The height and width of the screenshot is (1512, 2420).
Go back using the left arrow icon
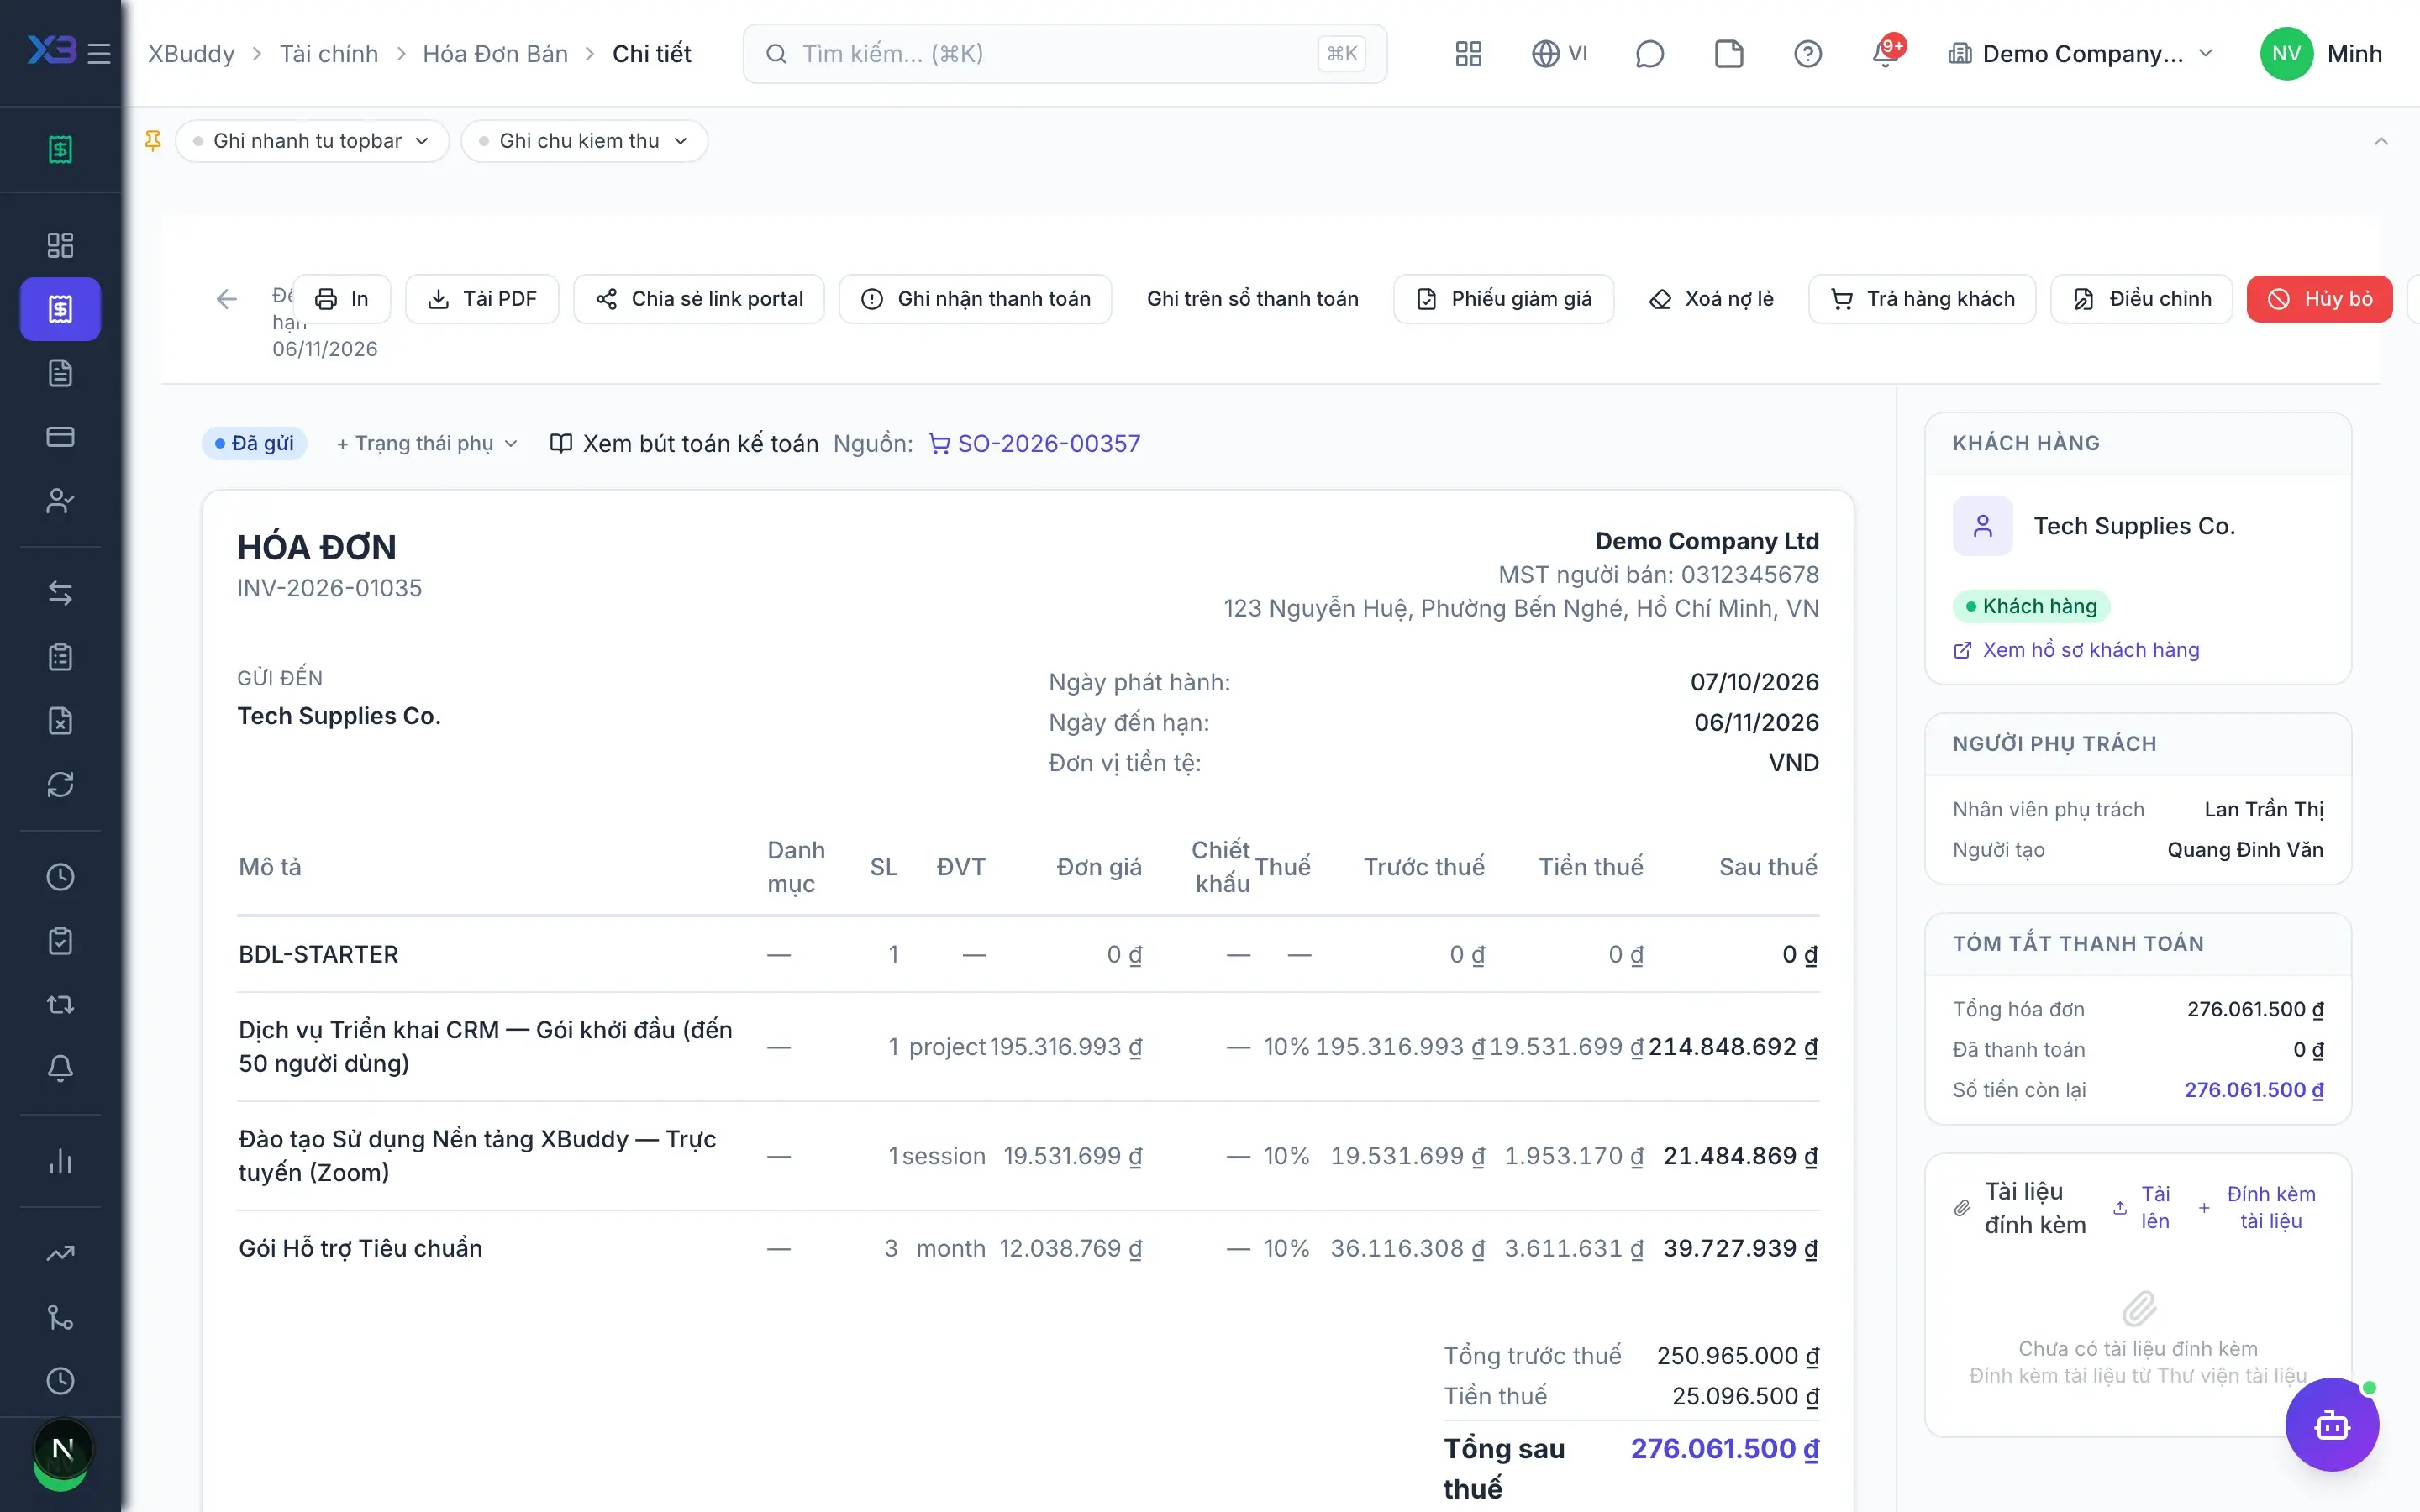(227, 298)
